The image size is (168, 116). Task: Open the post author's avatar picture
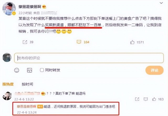(9, 9)
